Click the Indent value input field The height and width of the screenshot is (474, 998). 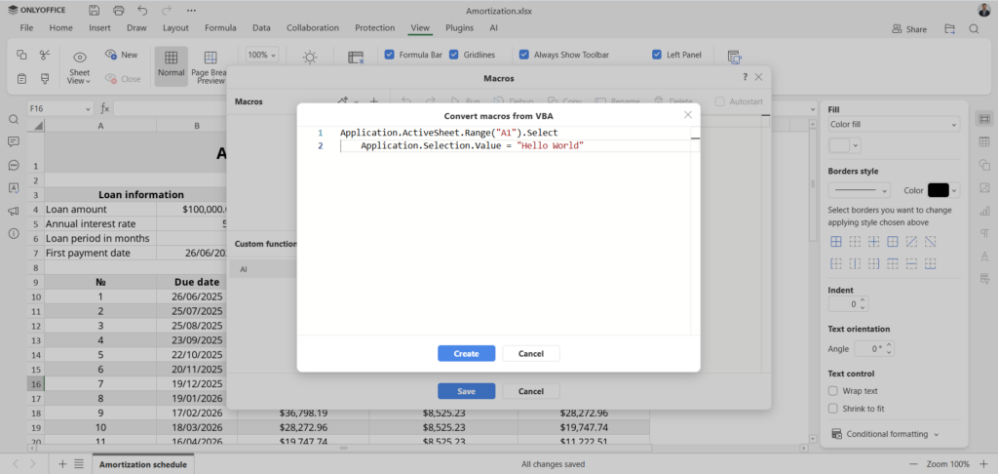pyautogui.click(x=844, y=304)
